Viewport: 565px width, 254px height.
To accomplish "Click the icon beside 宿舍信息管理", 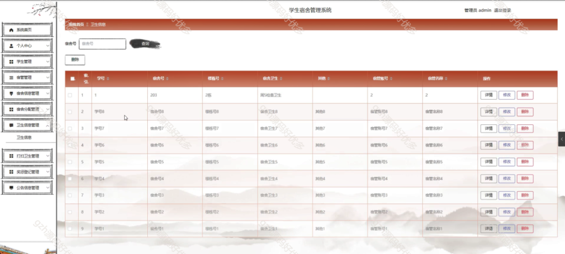I will (12, 93).
